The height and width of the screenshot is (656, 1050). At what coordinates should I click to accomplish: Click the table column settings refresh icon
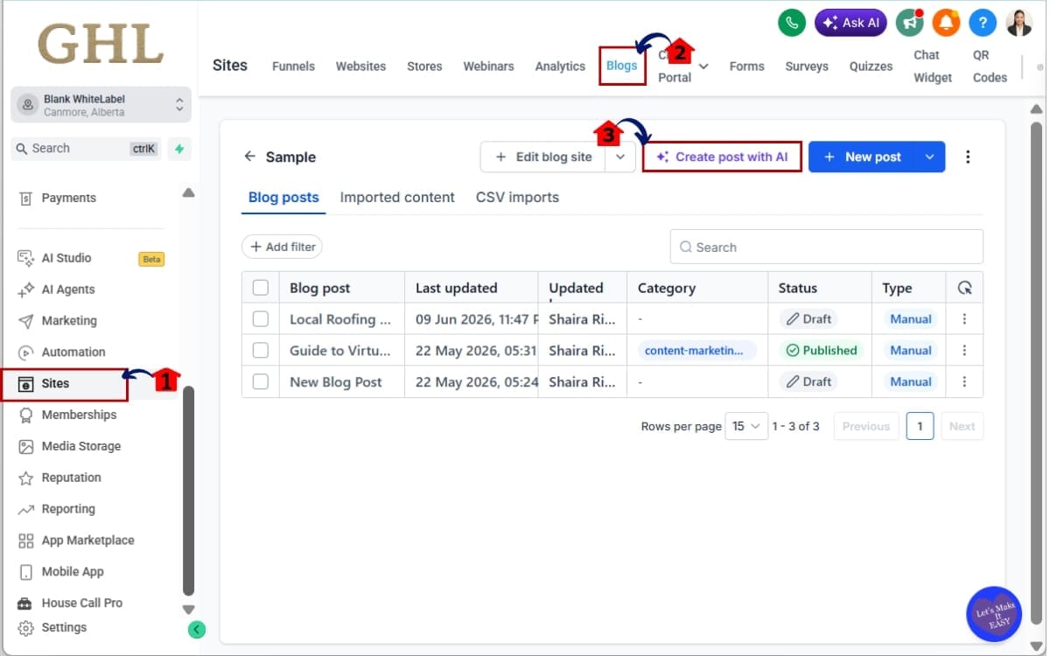click(x=964, y=288)
